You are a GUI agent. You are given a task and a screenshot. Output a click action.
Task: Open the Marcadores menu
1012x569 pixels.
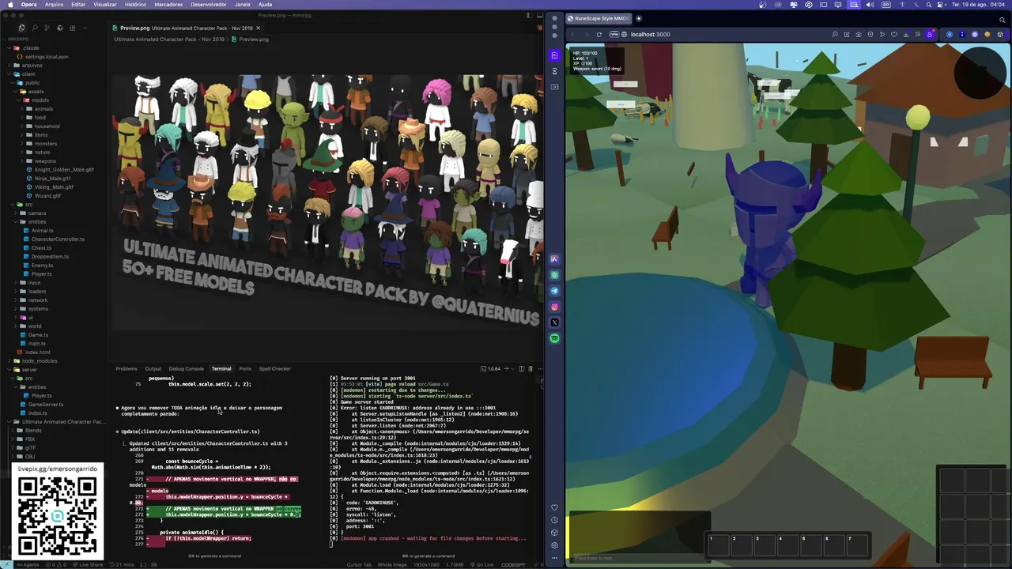pyautogui.click(x=168, y=4)
